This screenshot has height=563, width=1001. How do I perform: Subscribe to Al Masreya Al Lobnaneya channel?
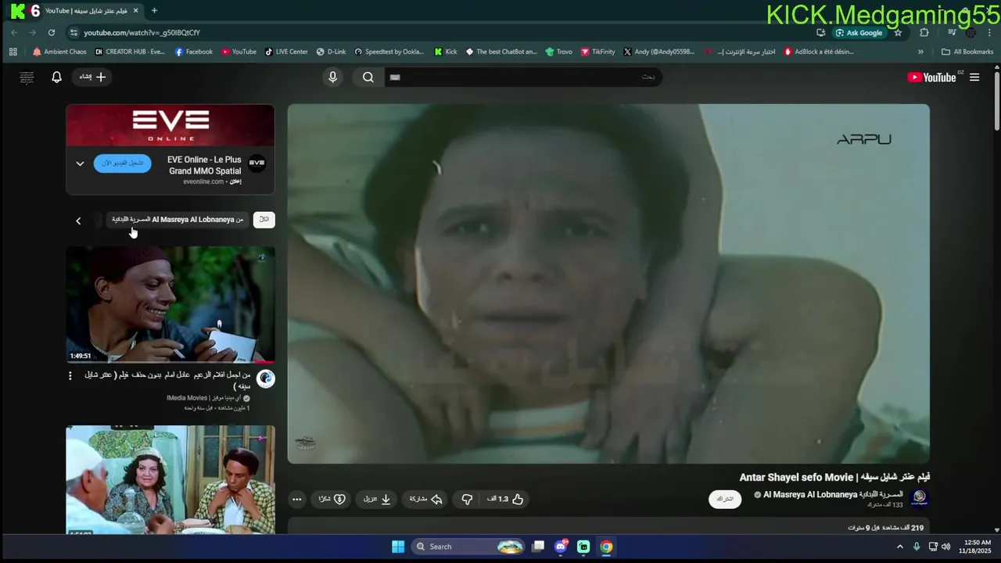tap(725, 499)
